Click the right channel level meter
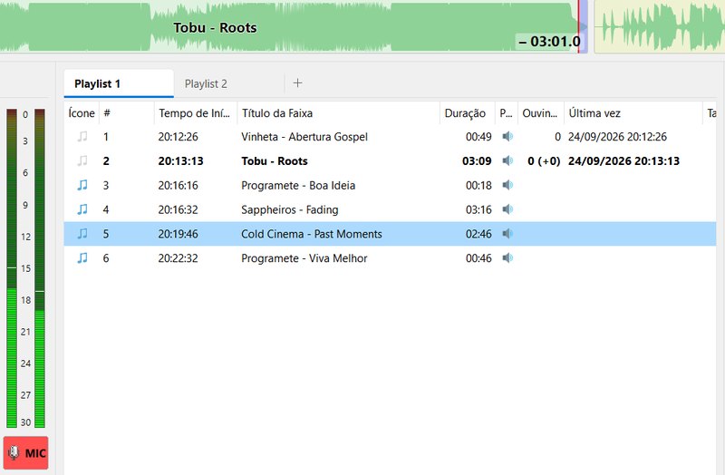Viewport: 725px width, 475px height. click(x=40, y=268)
